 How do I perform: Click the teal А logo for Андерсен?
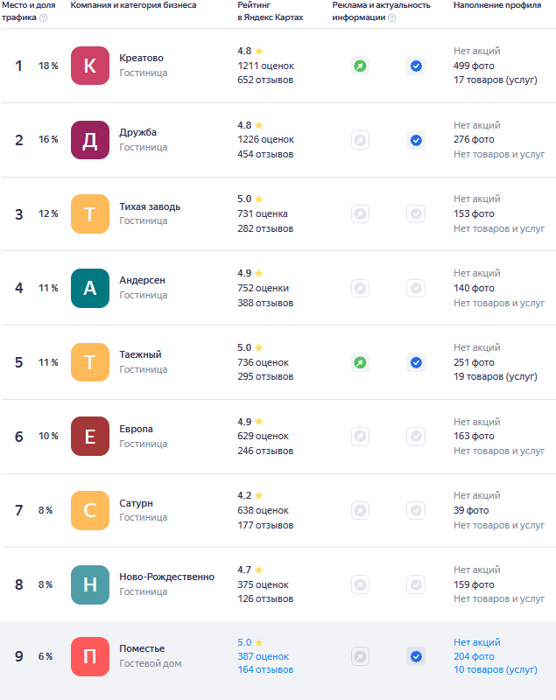click(90, 288)
